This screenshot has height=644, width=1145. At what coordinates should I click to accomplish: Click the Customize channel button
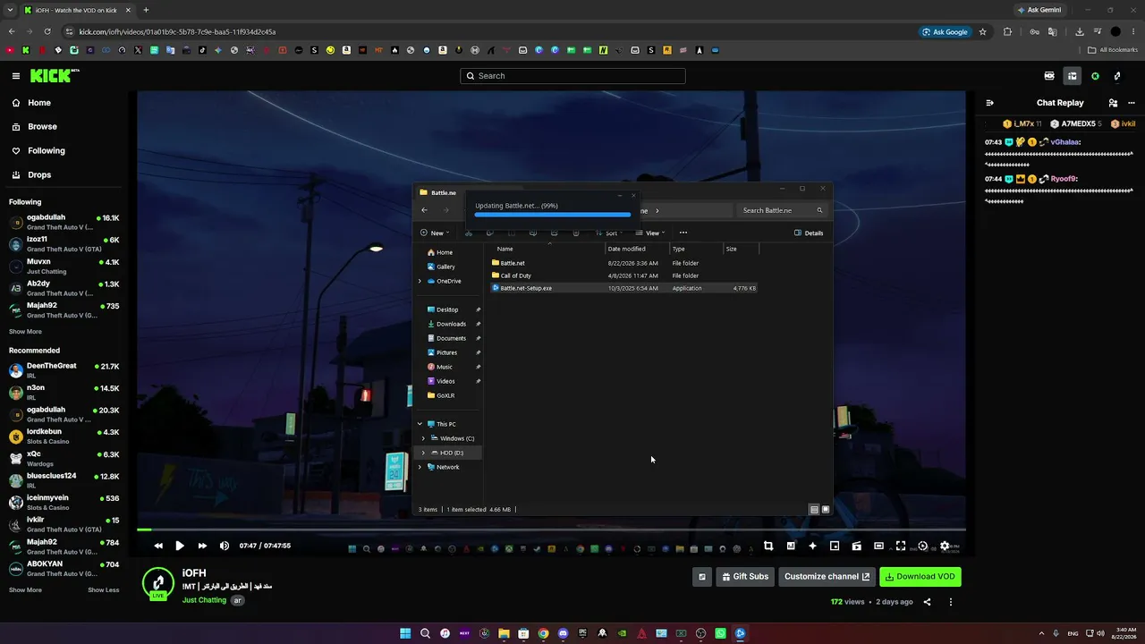coord(827,577)
